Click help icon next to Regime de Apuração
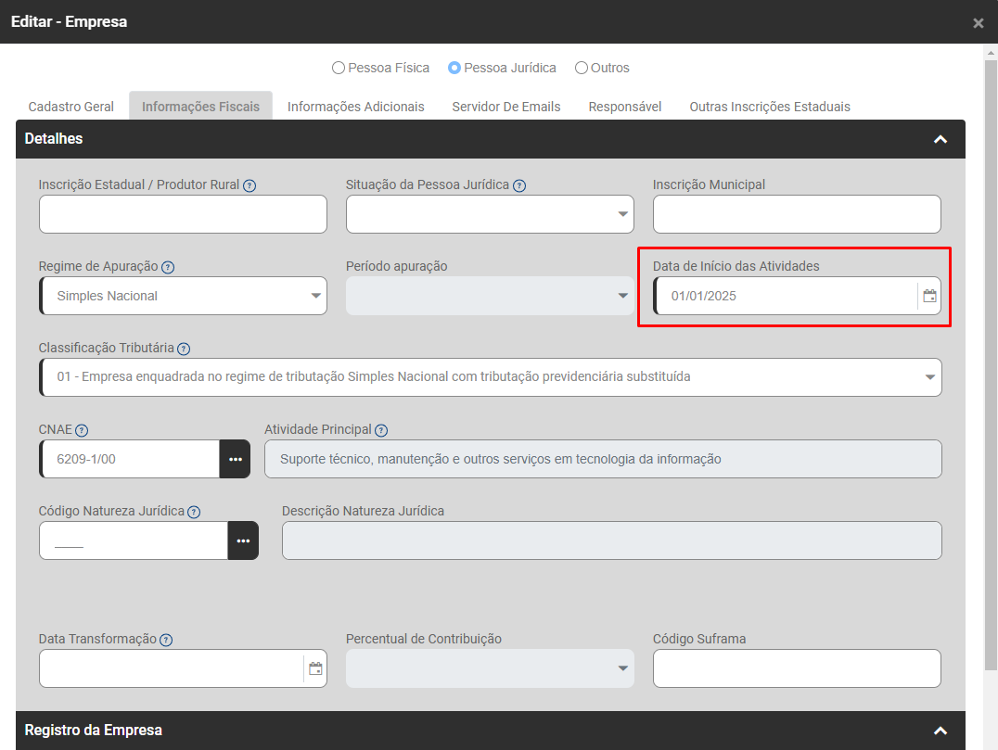Image resolution: width=998 pixels, height=750 pixels. coord(168,267)
